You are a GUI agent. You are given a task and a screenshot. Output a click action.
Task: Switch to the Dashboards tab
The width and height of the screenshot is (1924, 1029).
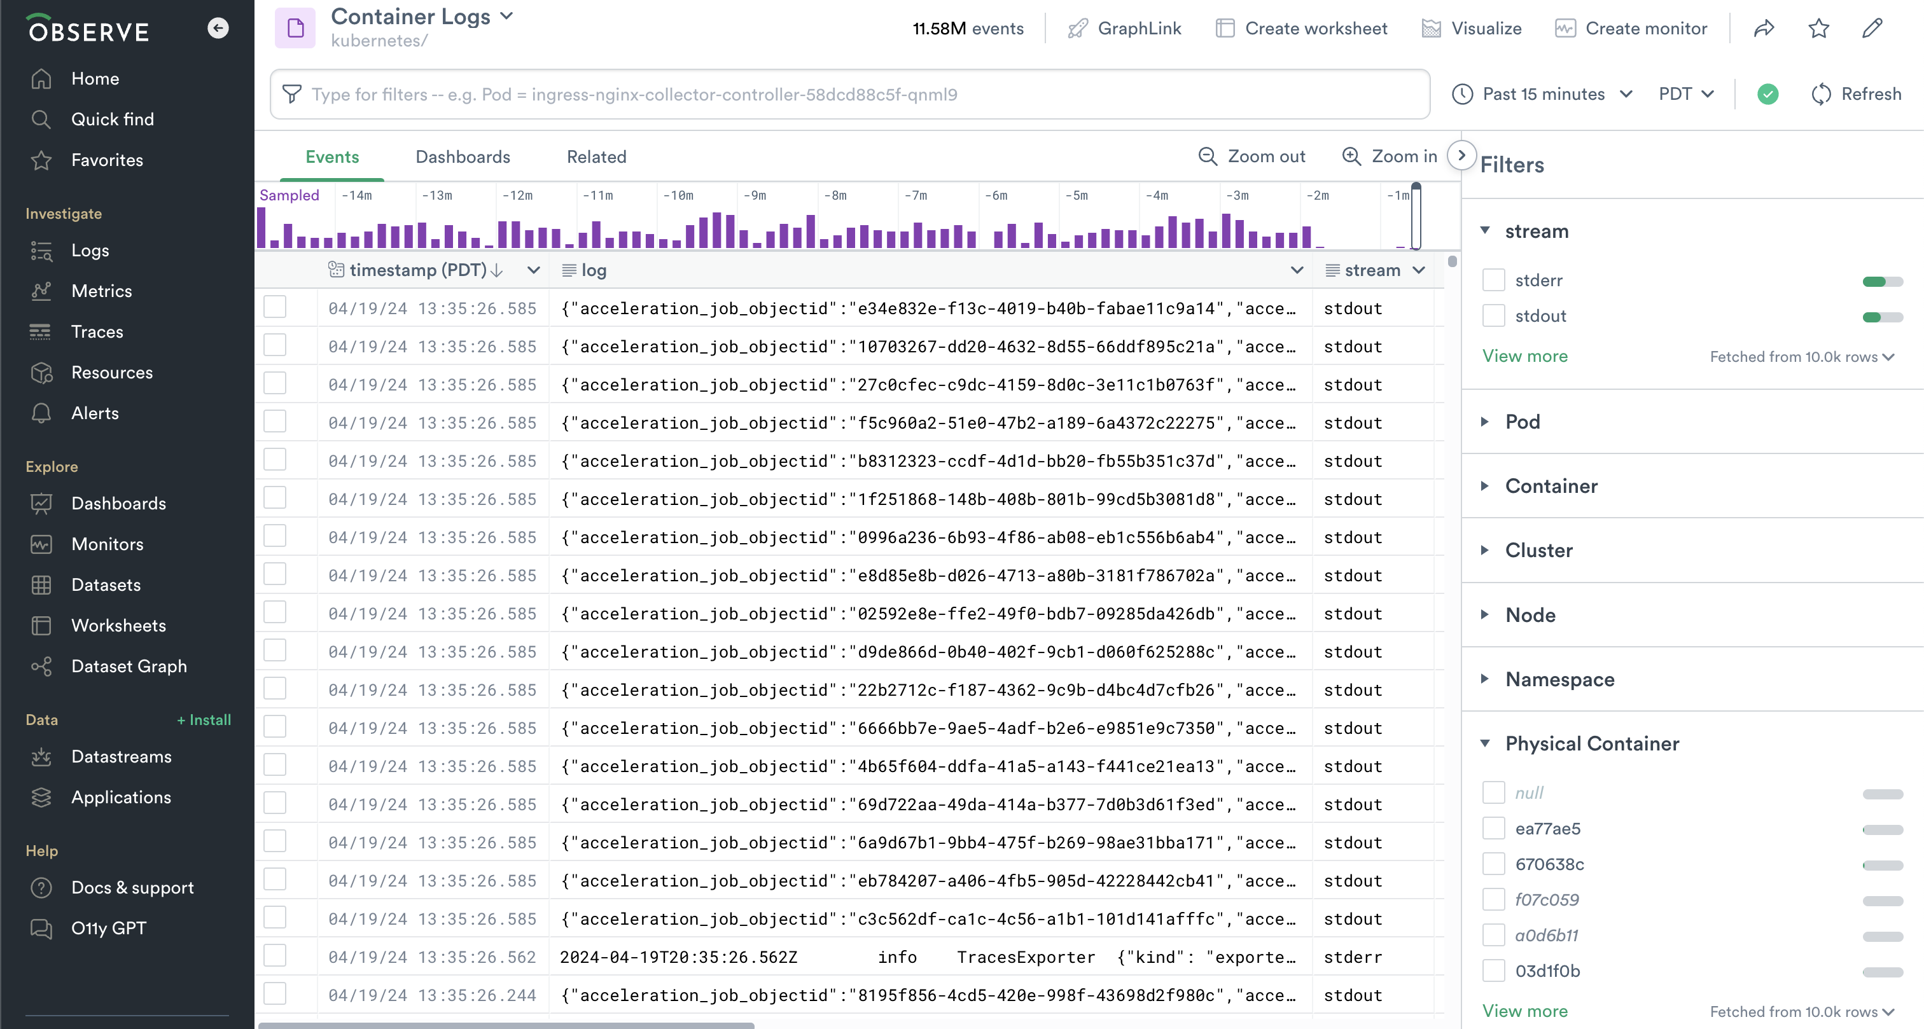[x=463, y=157]
